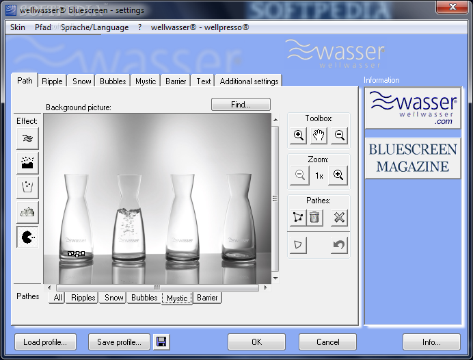This screenshot has width=473, height=360.
Task: Create a new polygon path
Action: click(x=298, y=218)
